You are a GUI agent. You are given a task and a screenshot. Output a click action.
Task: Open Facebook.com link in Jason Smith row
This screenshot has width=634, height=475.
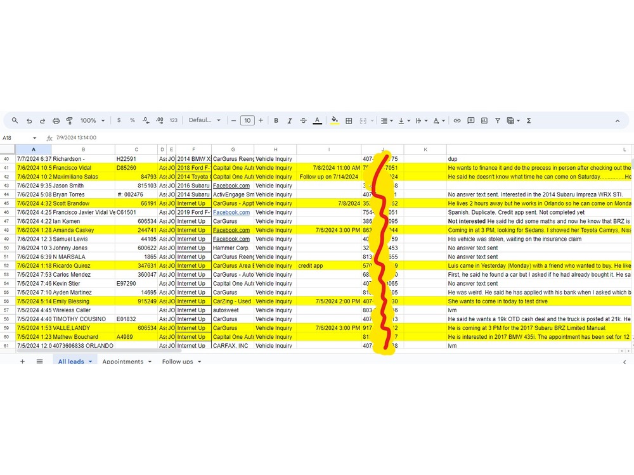[x=231, y=186]
